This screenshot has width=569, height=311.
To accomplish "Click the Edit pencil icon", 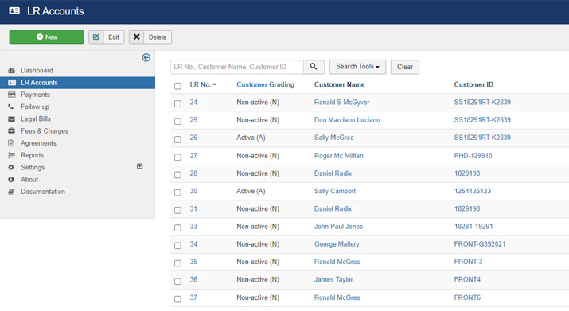I will pyautogui.click(x=96, y=37).
